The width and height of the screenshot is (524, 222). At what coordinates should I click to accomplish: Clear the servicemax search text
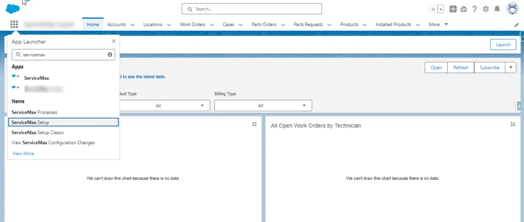(110, 55)
